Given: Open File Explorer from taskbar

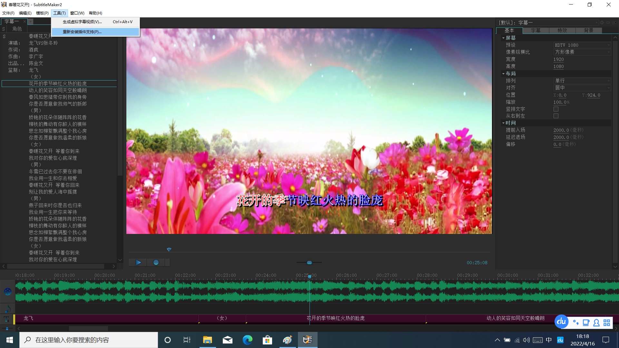Looking at the screenshot, I should (x=207, y=340).
